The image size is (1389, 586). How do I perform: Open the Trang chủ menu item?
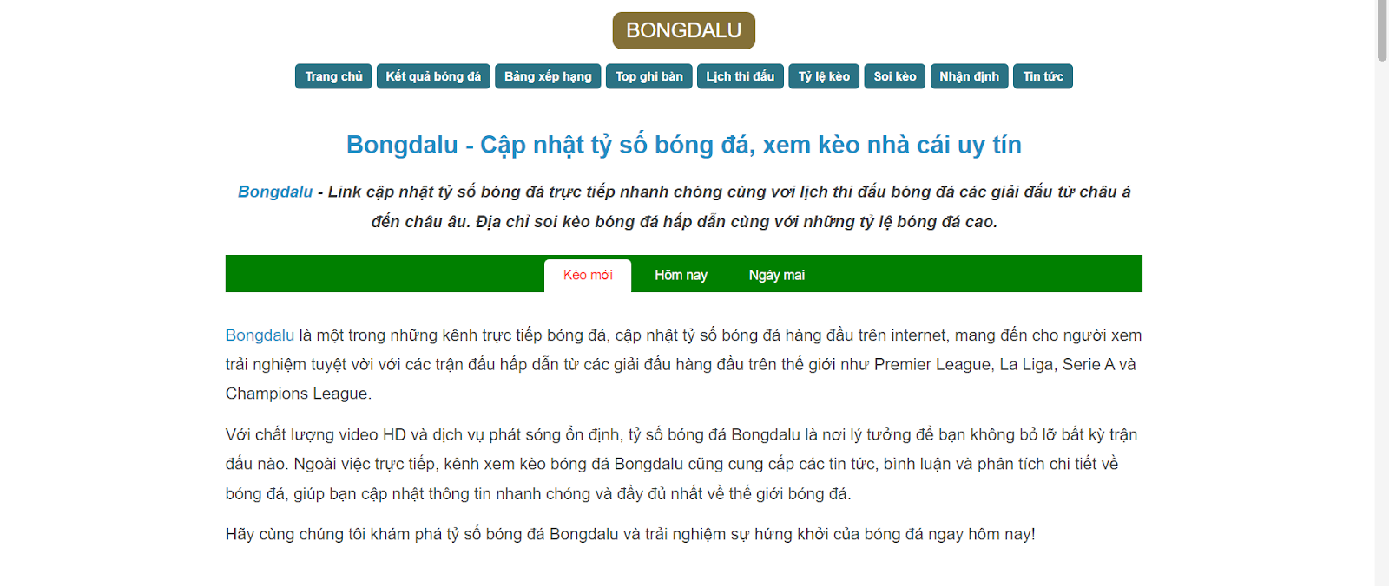[333, 76]
